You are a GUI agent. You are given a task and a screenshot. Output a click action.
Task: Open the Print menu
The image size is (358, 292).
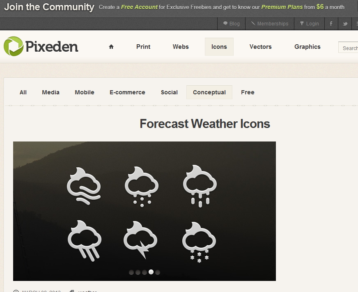(x=143, y=47)
